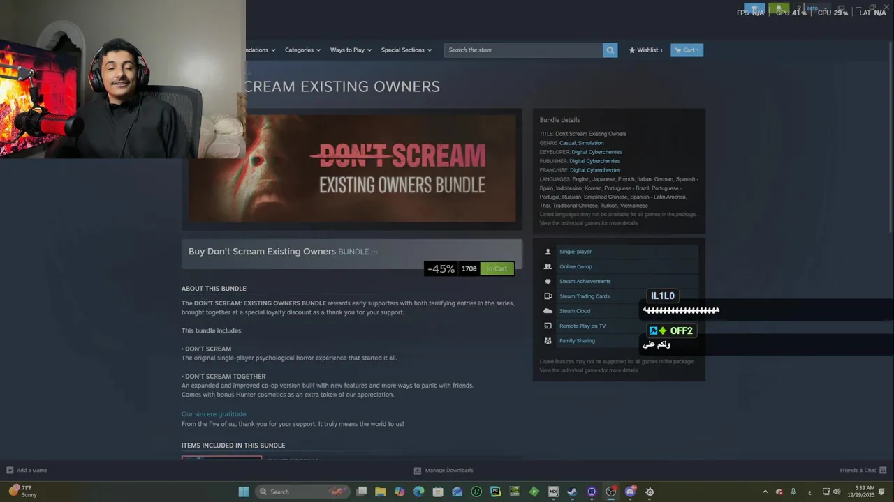
Task: Open the Steam Achievements link
Action: coord(585,282)
